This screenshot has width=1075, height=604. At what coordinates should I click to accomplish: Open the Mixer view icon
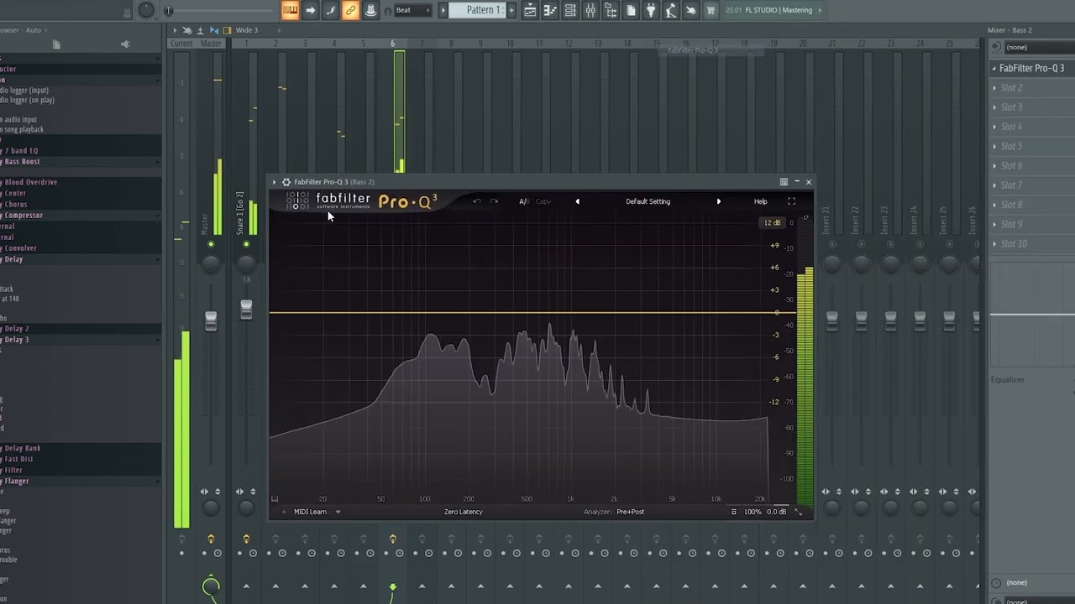coord(590,10)
